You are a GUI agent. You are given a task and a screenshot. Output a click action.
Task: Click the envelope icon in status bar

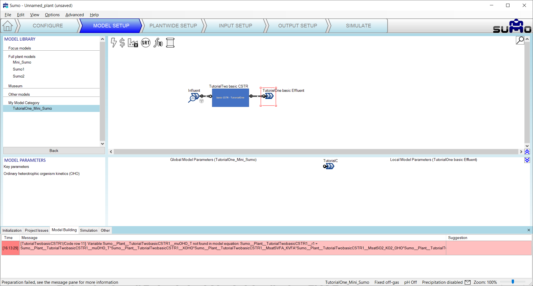467,282
